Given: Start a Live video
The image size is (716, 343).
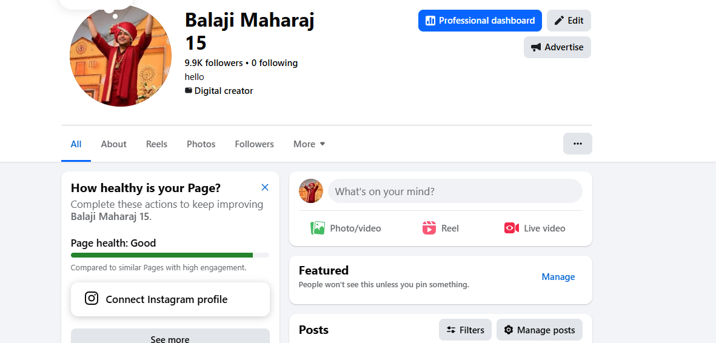Looking at the screenshot, I should (x=535, y=228).
